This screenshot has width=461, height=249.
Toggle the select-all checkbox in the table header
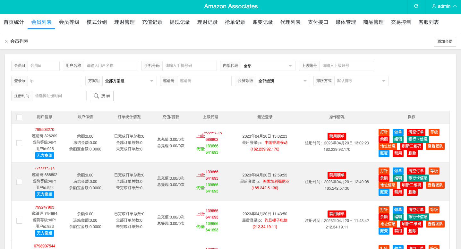pyautogui.click(x=19, y=117)
